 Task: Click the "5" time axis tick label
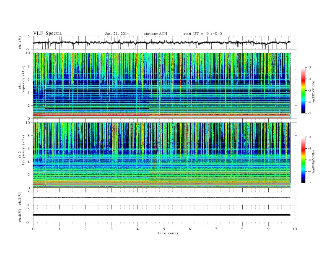[x=164, y=229]
